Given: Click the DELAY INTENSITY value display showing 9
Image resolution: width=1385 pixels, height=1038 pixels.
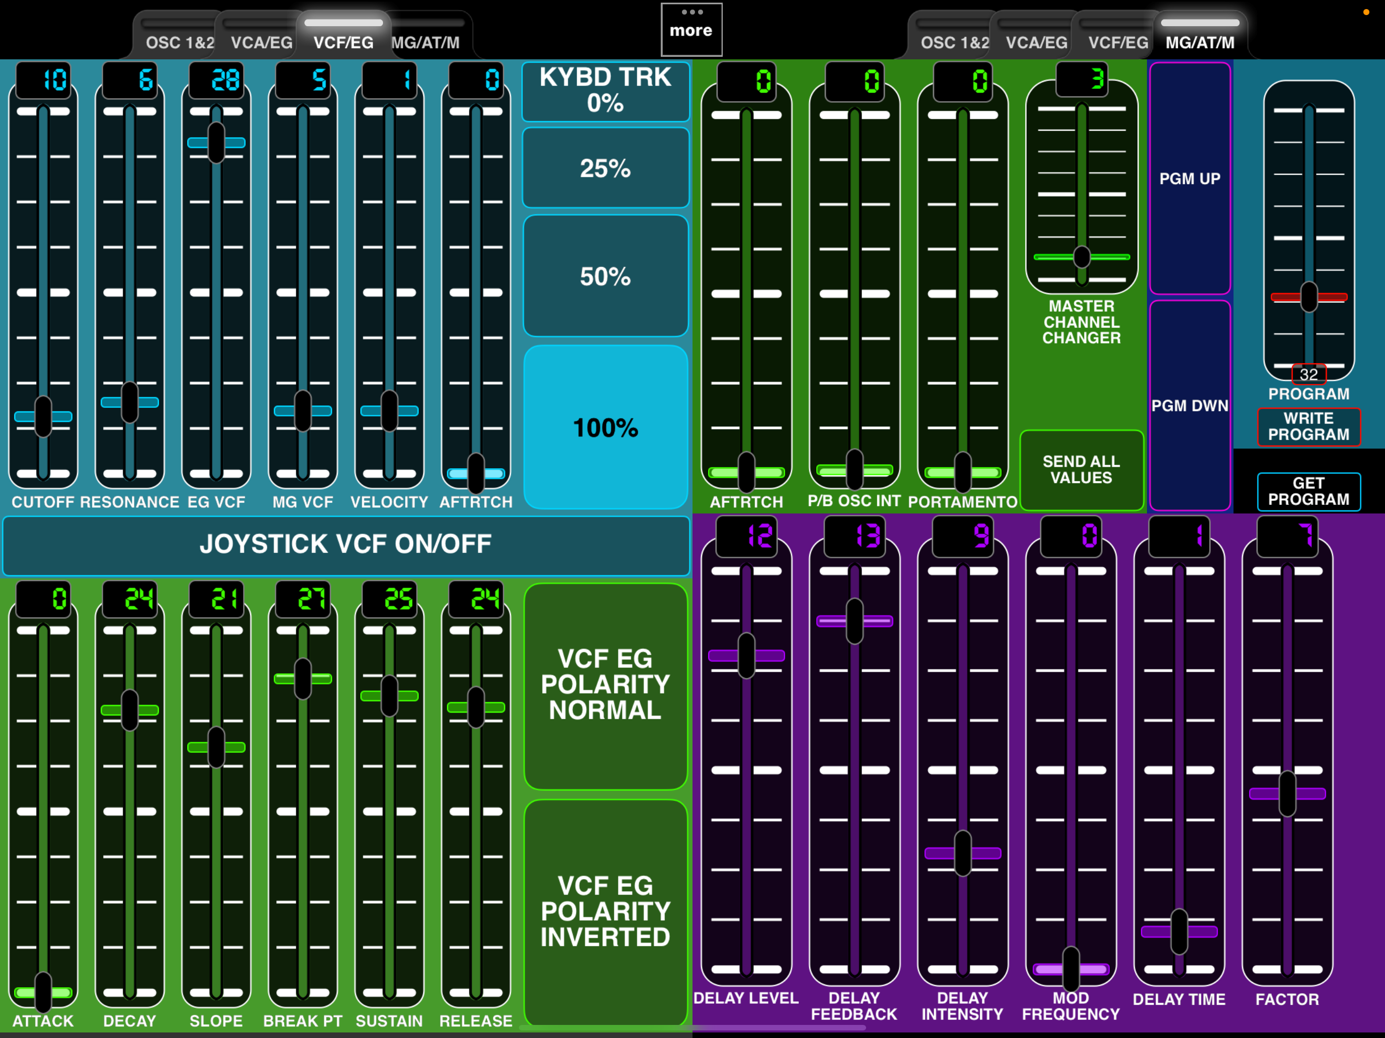Looking at the screenshot, I should [x=963, y=536].
